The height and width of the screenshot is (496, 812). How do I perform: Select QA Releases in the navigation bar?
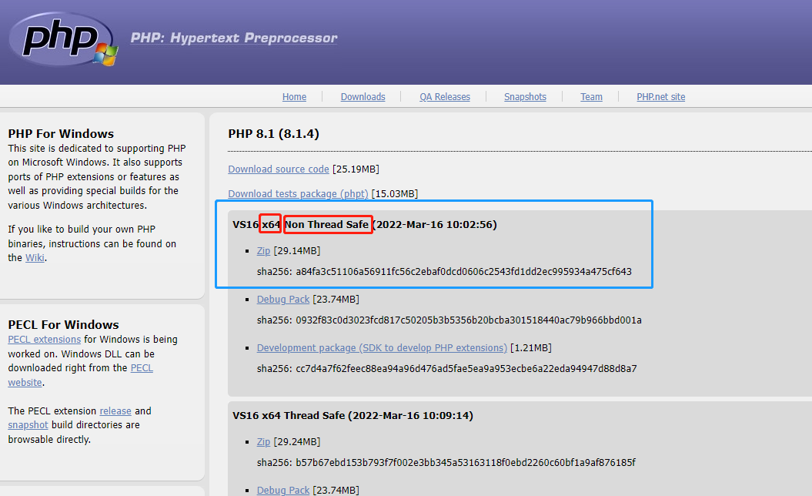click(444, 97)
